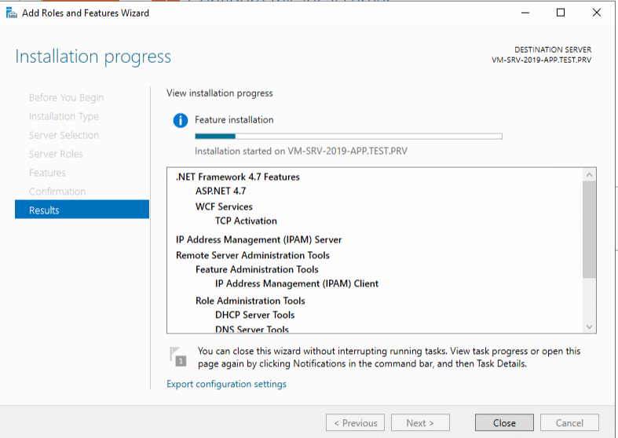This screenshot has height=438, width=618.
Task: Click the DESTINATION SERVER label
Action: (553, 49)
